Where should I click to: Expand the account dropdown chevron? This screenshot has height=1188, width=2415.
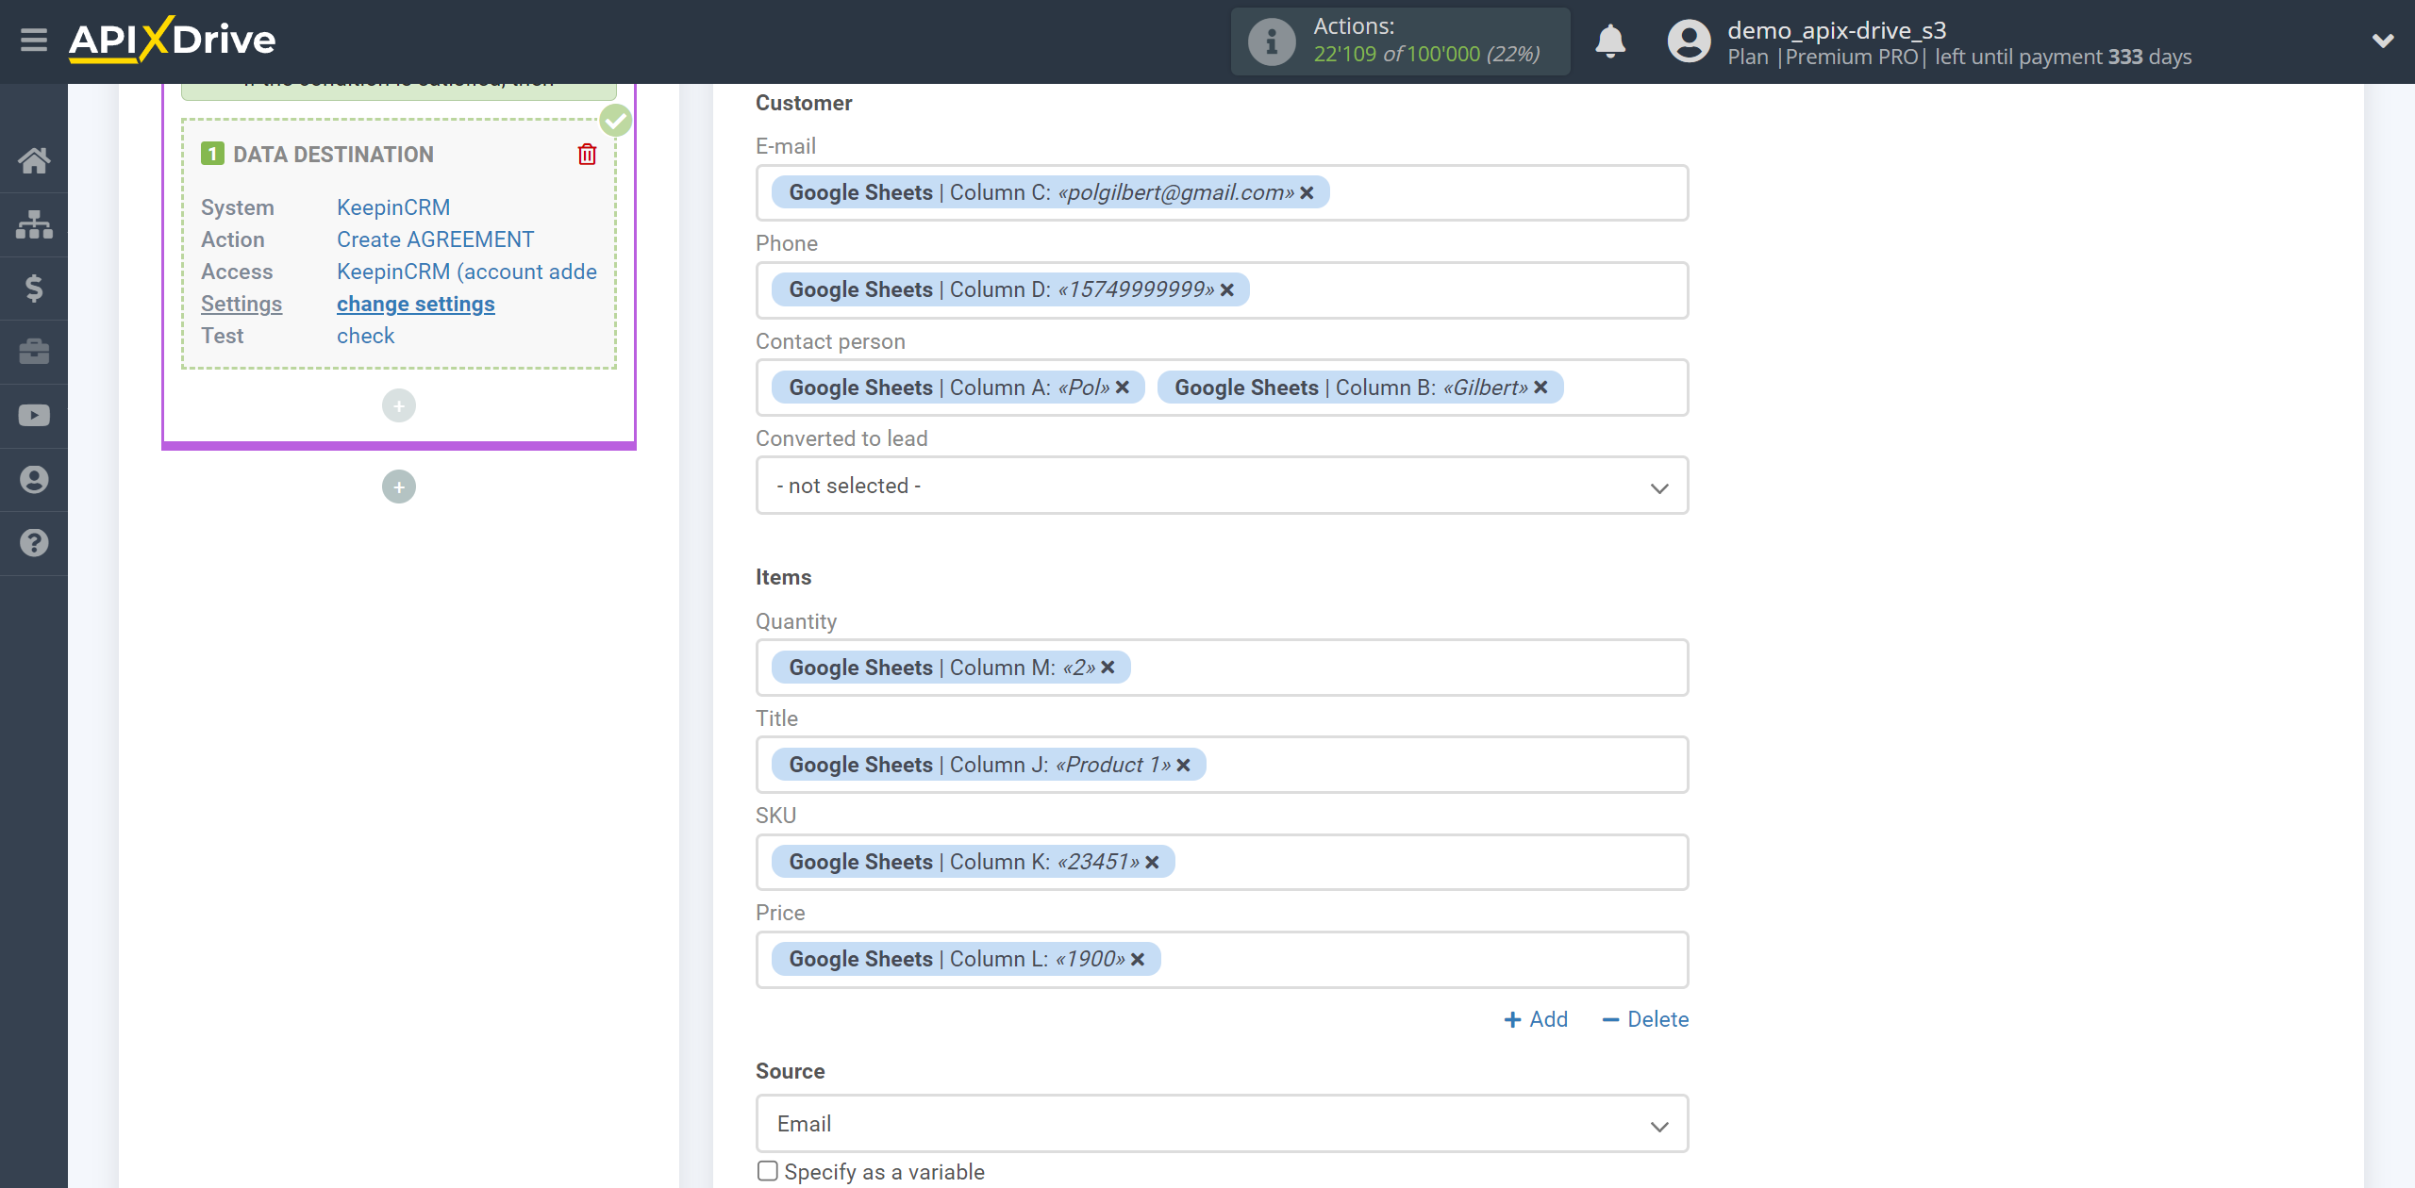(2383, 41)
